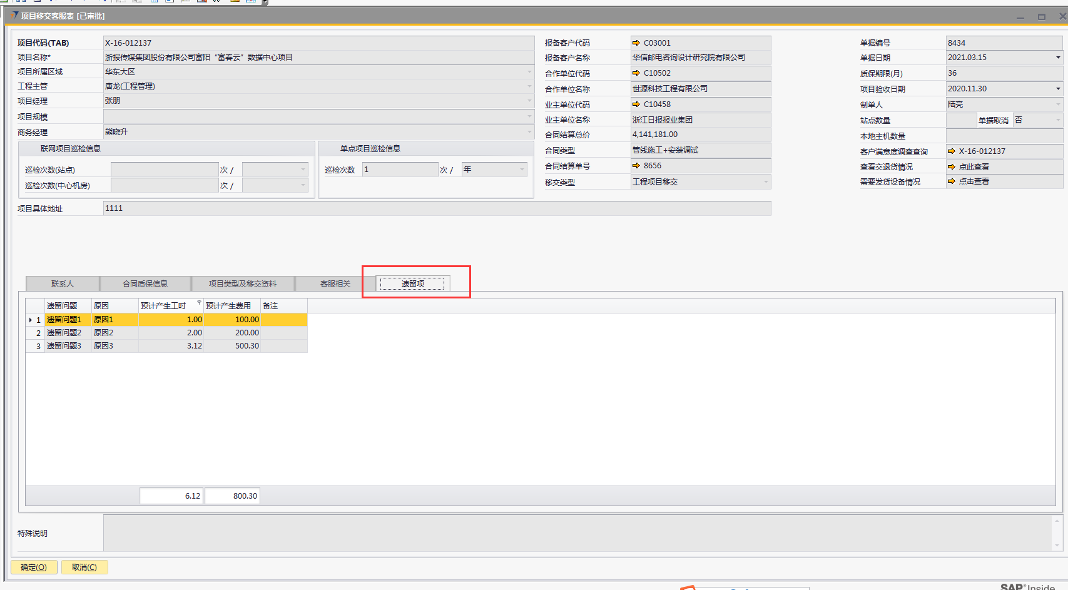Switch to the 联系人 tab

63,284
